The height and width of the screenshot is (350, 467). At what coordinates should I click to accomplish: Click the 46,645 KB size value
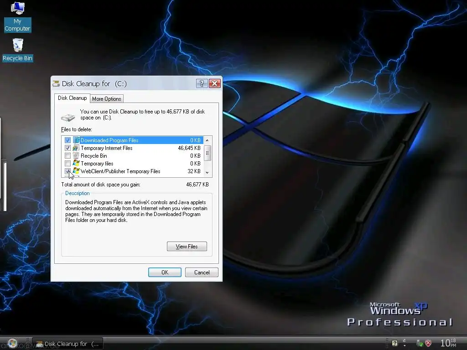[x=189, y=148]
